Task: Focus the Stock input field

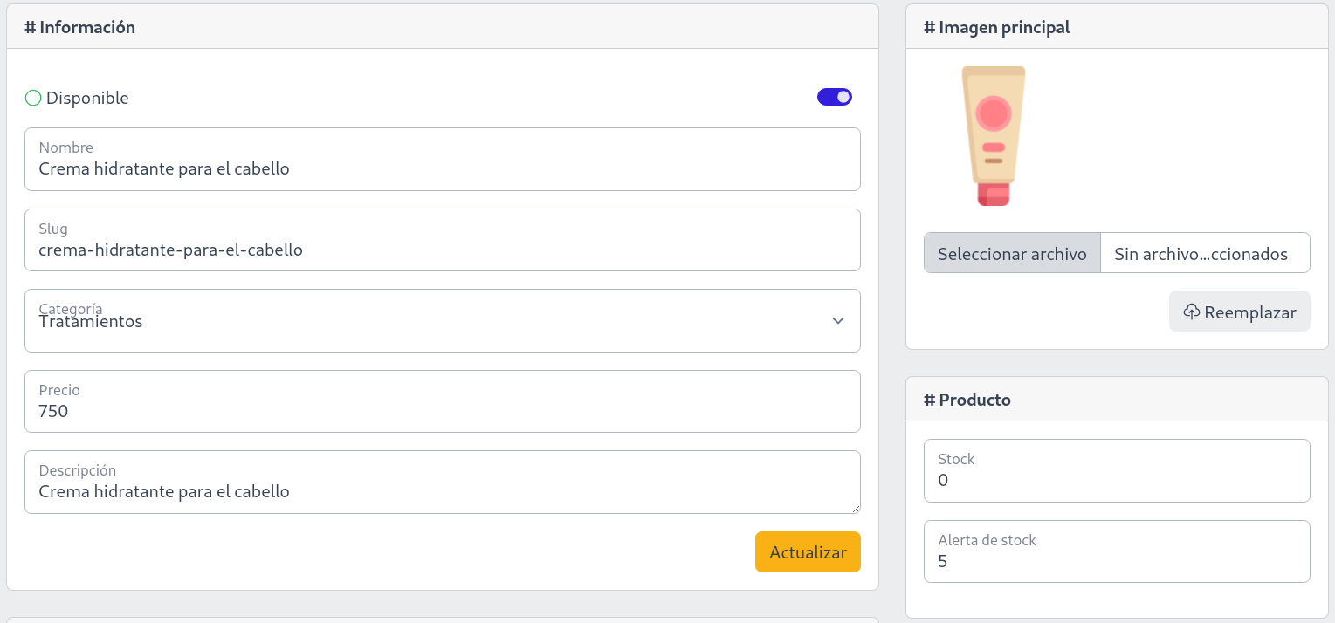Action: click(x=1117, y=480)
